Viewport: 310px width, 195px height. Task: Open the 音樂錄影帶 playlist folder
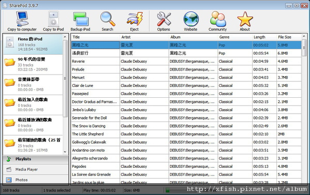click(33, 84)
